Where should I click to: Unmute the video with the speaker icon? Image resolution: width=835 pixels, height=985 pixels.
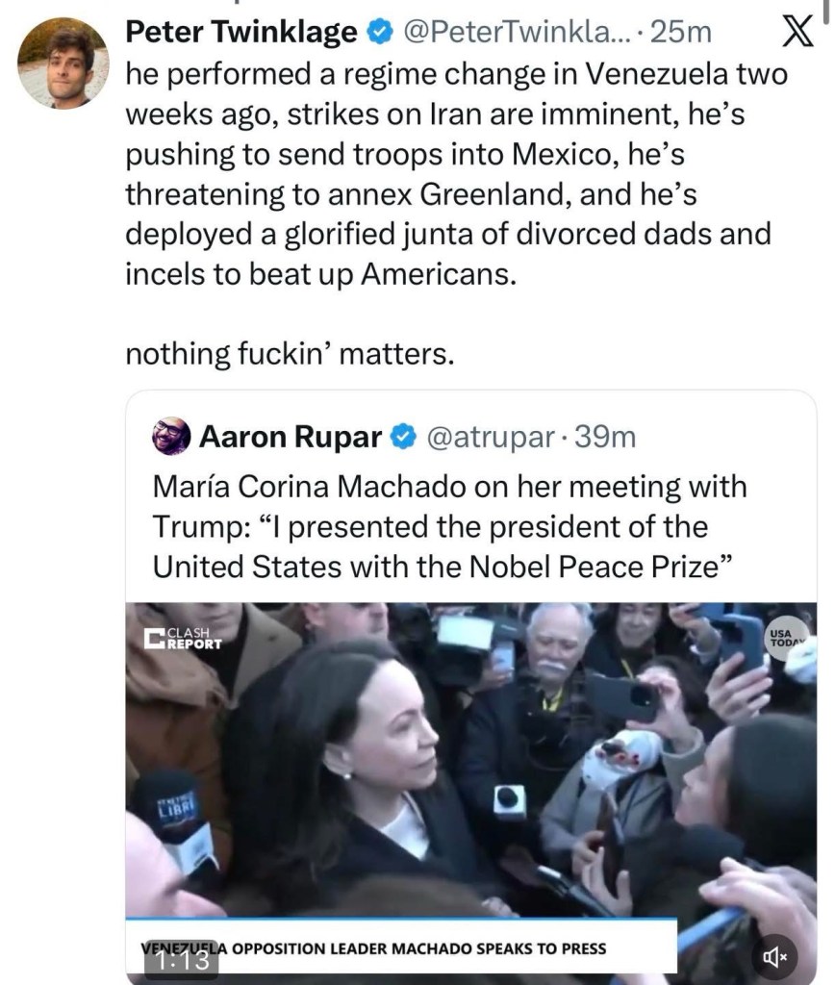coord(774,956)
